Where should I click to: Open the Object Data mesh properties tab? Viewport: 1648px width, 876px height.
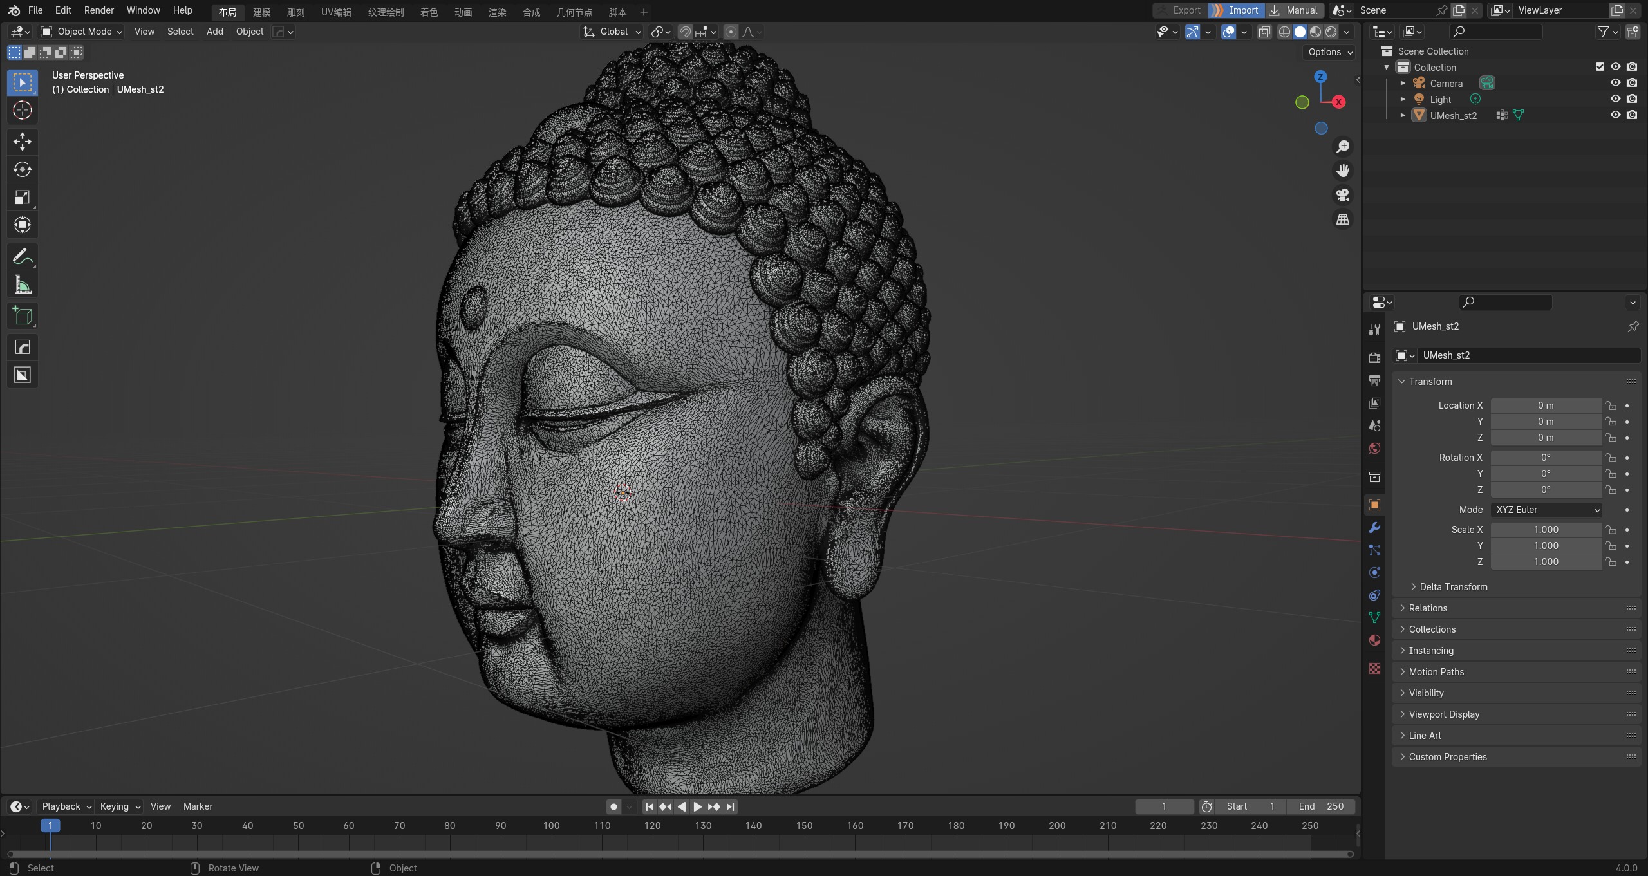pos(1374,618)
